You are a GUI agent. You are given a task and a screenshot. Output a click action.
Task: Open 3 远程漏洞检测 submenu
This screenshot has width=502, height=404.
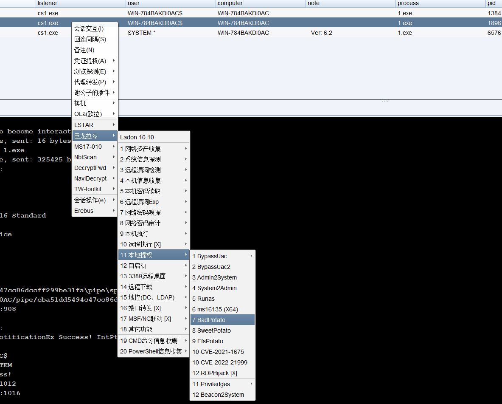click(x=154, y=170)
